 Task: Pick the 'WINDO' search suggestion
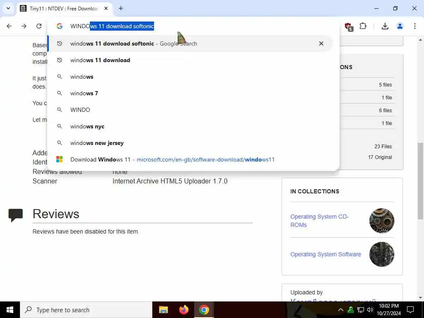pyautogui.click(x=190, y=110)
